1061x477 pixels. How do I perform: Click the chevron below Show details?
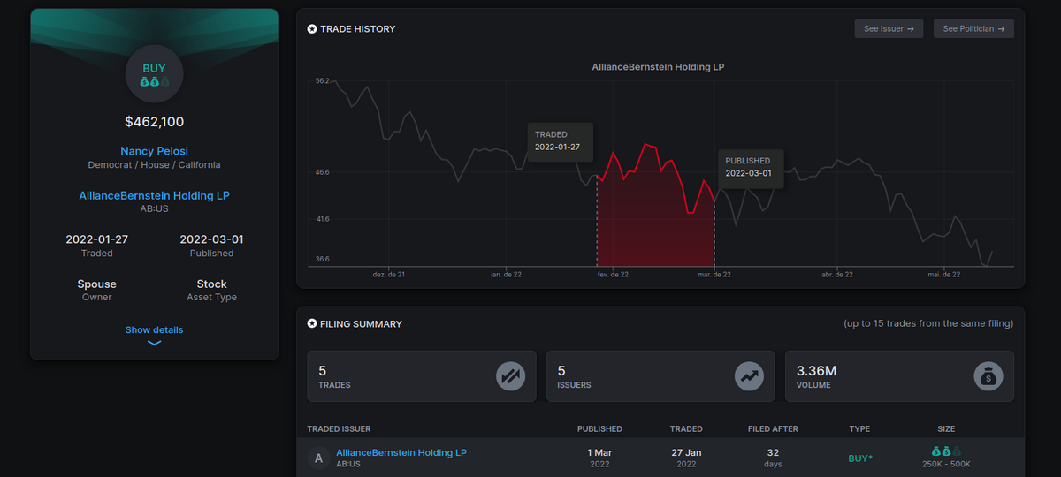[154, 343]
